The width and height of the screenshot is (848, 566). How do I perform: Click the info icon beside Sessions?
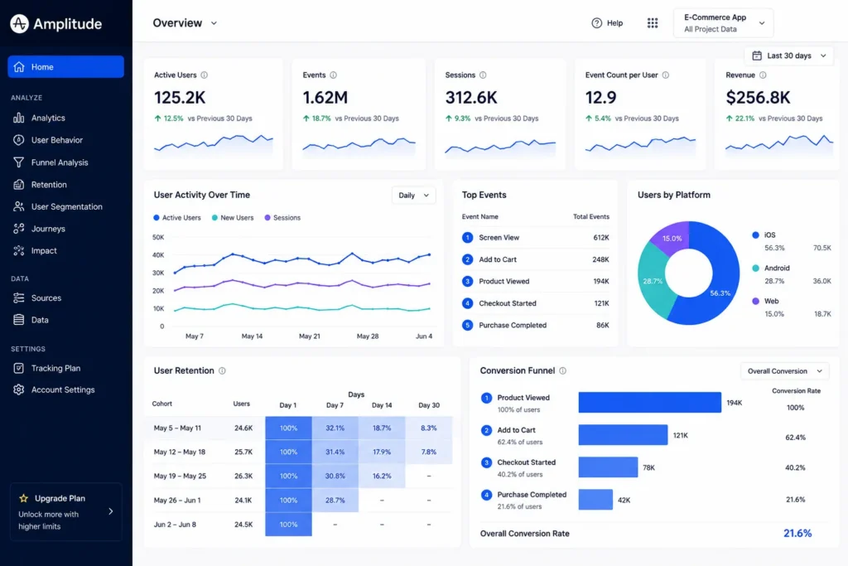pos(483,75)
